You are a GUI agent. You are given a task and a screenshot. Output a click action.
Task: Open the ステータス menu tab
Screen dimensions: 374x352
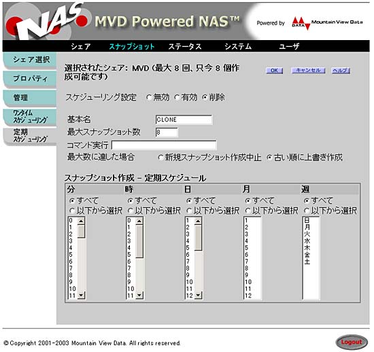point(185,46)
